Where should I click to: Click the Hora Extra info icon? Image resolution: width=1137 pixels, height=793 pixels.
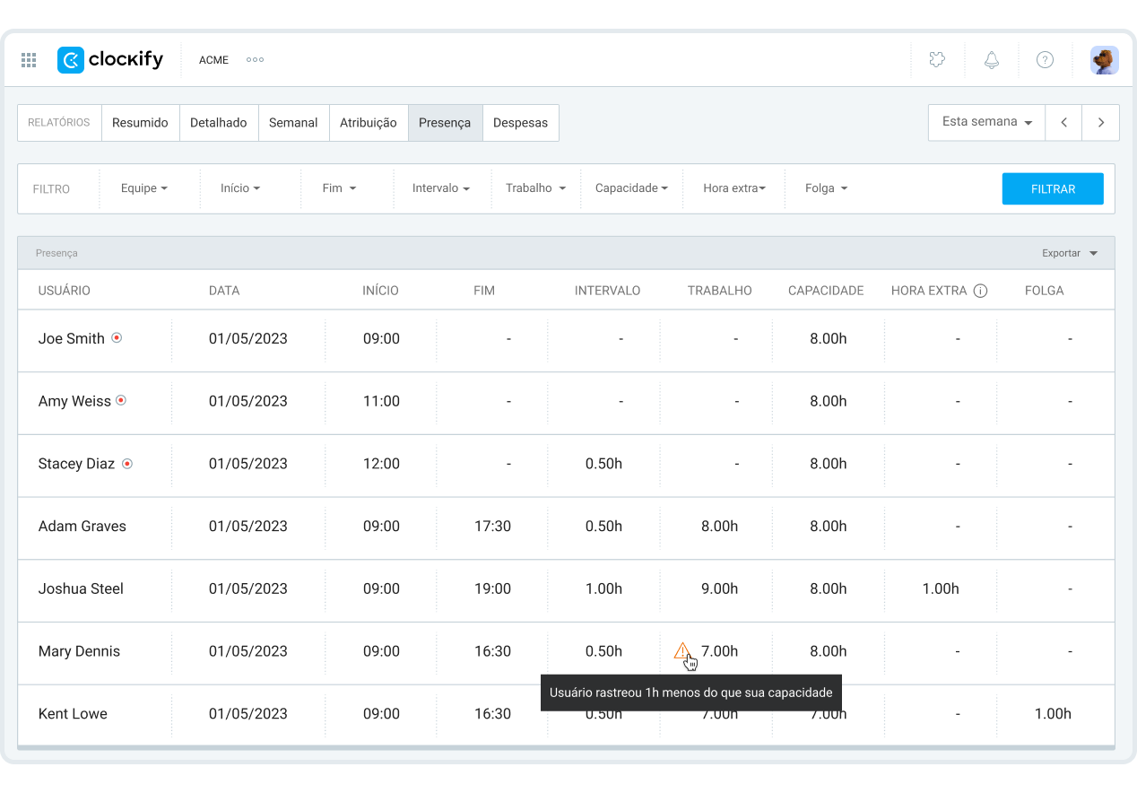(980, 291)
